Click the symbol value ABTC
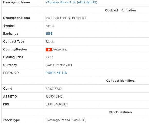This screenshot has height=123, width=149. pos(50,26)
